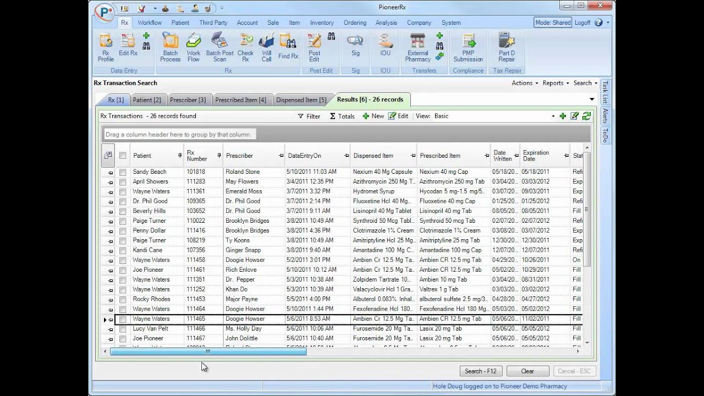
Task: Open the Sig tool
Action: (x=355, y=45)
